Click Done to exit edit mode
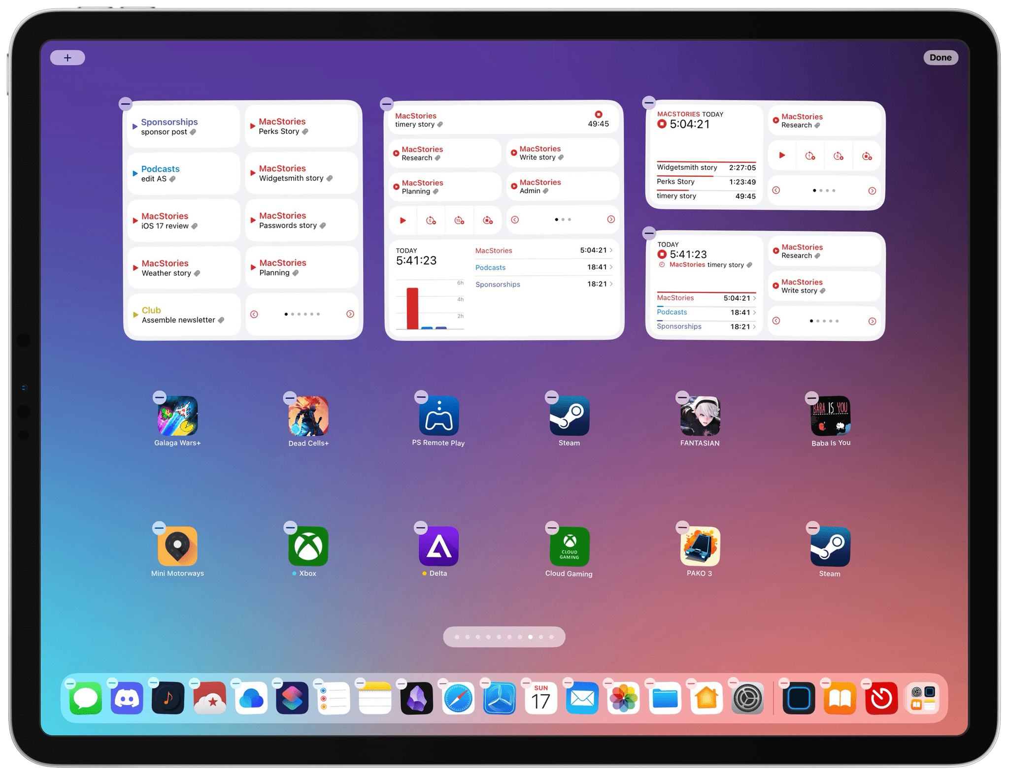 (x=941, y=58)
